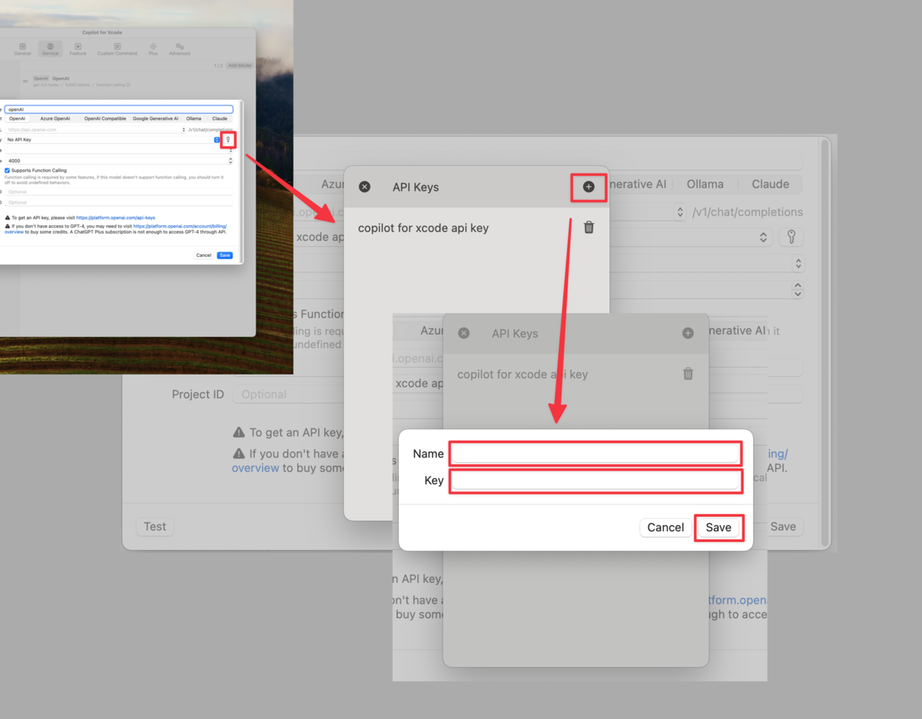Click the name field containing openAI

(118, 109)
